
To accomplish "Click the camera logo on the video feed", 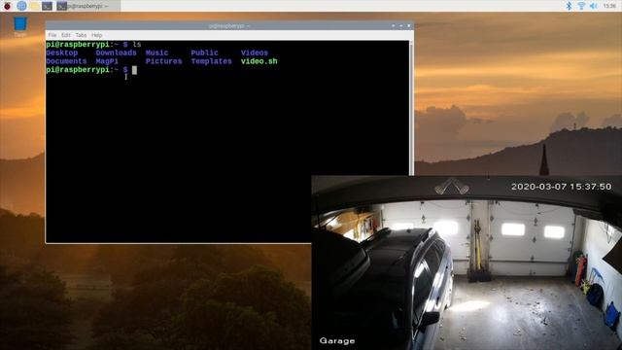I will 452,186.
